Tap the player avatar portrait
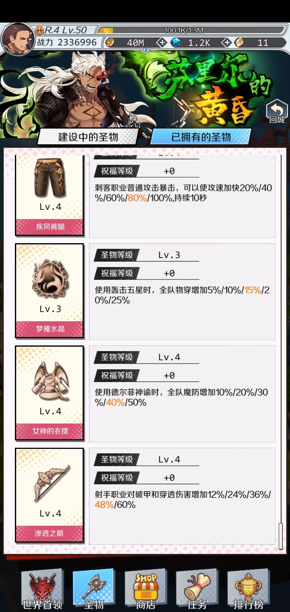 pyautogui.click(x=18, y=39)
